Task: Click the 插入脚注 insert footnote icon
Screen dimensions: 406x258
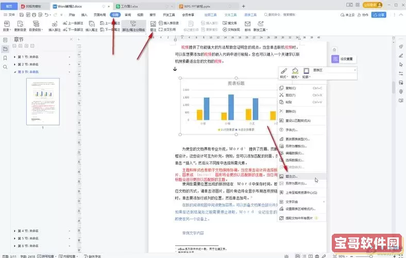Action: point(55,26)
